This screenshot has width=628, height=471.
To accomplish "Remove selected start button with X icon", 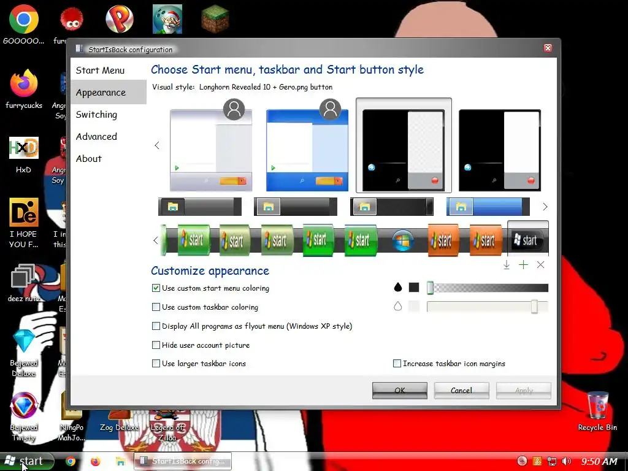I will [x=540, y=265].
